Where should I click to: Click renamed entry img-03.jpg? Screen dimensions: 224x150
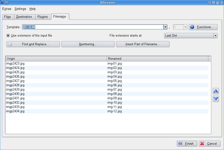tap(115, 72)
